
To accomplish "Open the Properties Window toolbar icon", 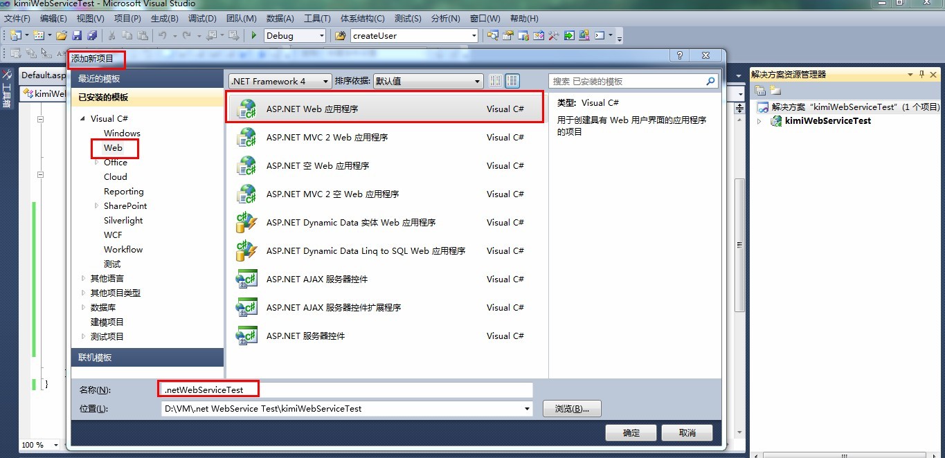I will 508,35.
